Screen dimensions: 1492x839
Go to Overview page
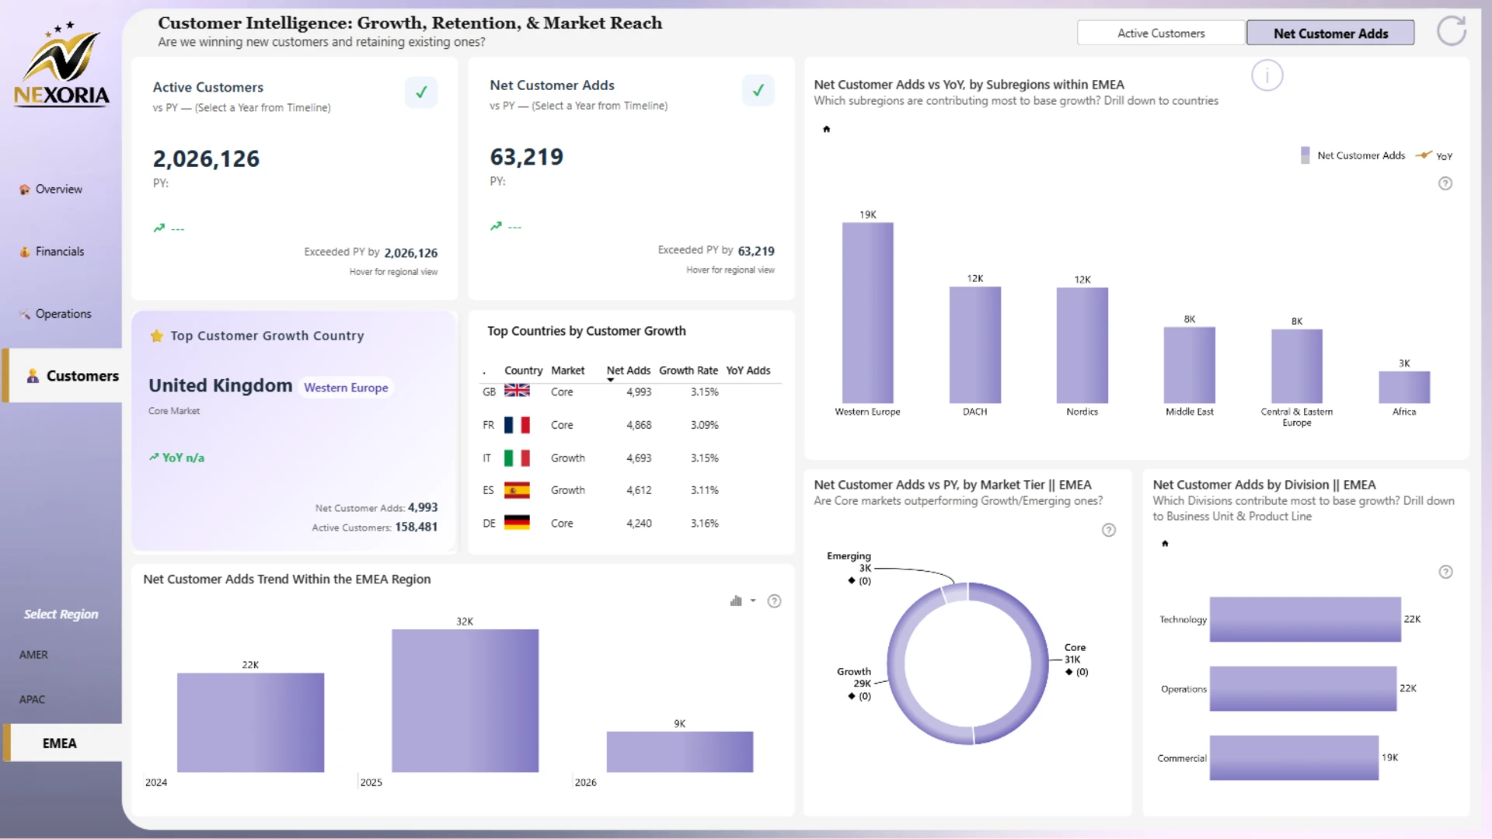[58, 190]
